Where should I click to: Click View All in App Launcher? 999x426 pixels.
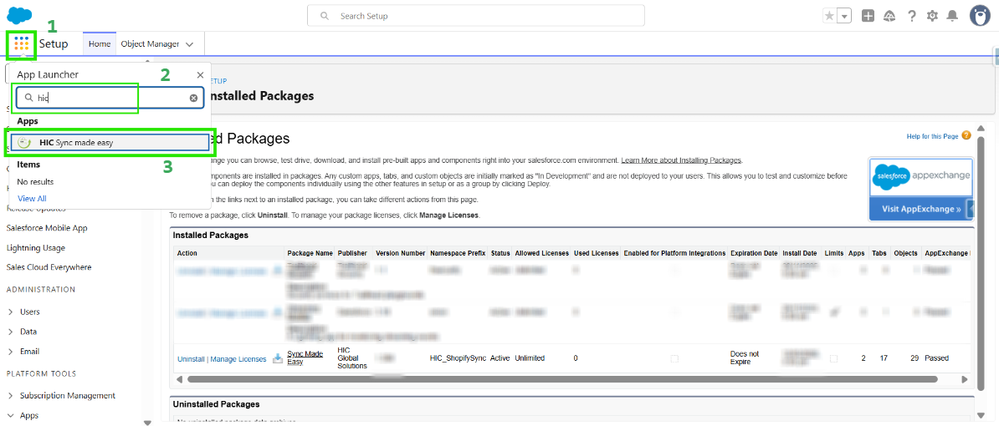coord(32,198)
